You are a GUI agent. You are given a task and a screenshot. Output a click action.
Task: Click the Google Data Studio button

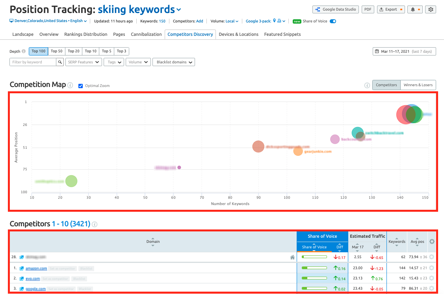click(x=334, y=9)
